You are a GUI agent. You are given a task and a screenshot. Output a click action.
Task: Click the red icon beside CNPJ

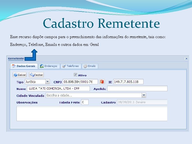tap(102, 82)
